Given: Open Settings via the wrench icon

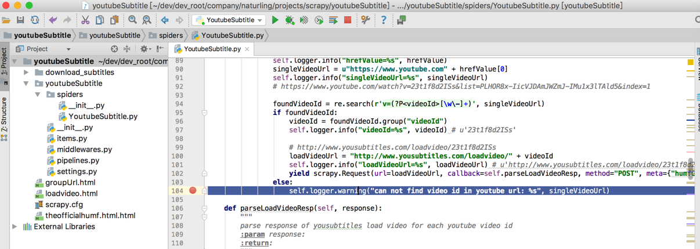Looking at the screenshot, I should (x=366, y=20).
